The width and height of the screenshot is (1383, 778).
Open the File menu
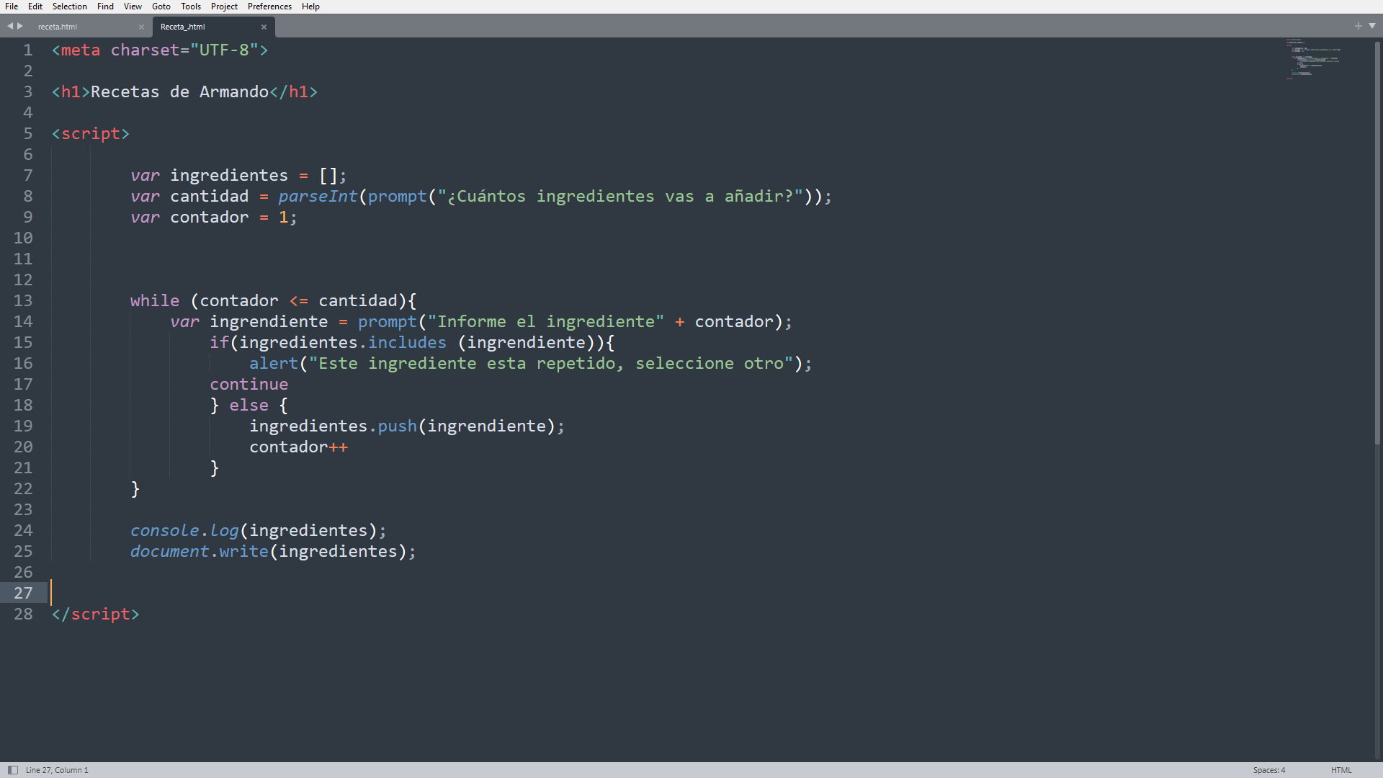(x=12, y=6)
